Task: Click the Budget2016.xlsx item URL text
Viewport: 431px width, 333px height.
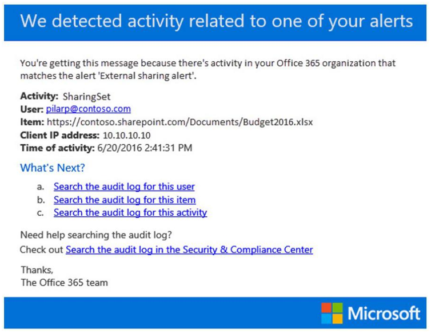Action: coord(179,122)
